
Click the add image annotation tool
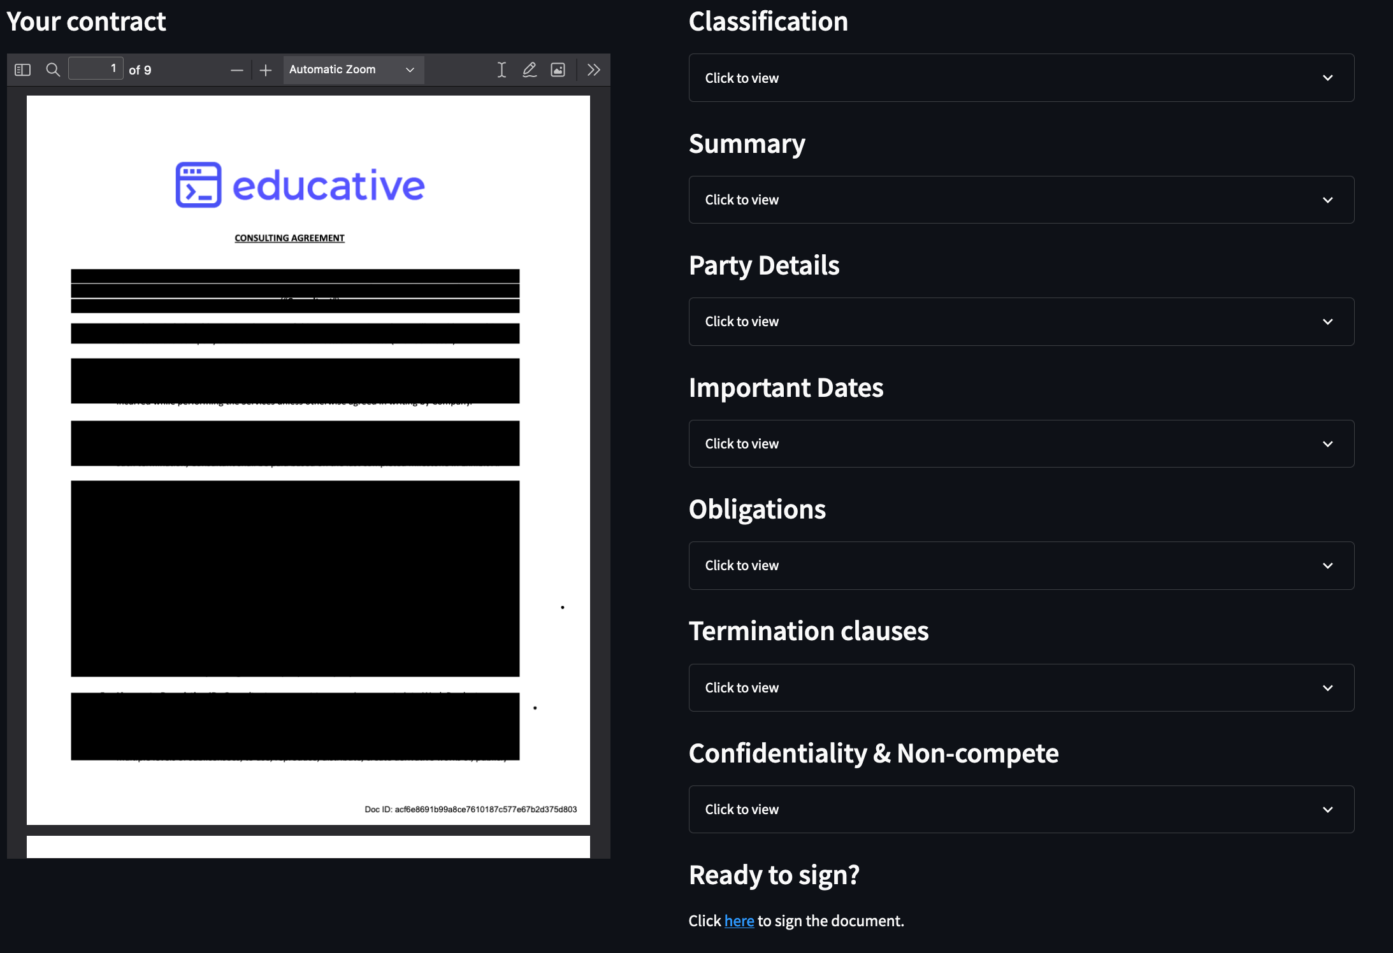pyautogui.click(x=558, y=70)
